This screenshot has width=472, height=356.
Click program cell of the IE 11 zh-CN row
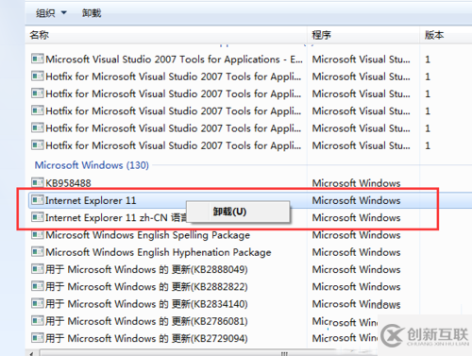[x=356, y=218]
